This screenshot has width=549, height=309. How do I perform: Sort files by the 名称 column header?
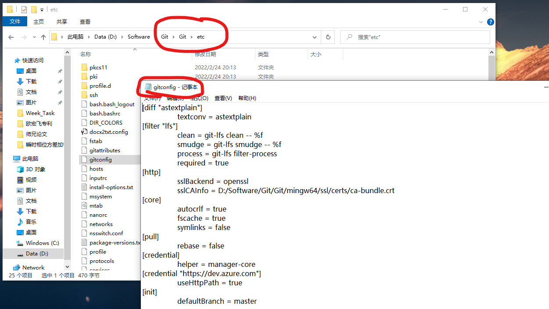(86, 54)
